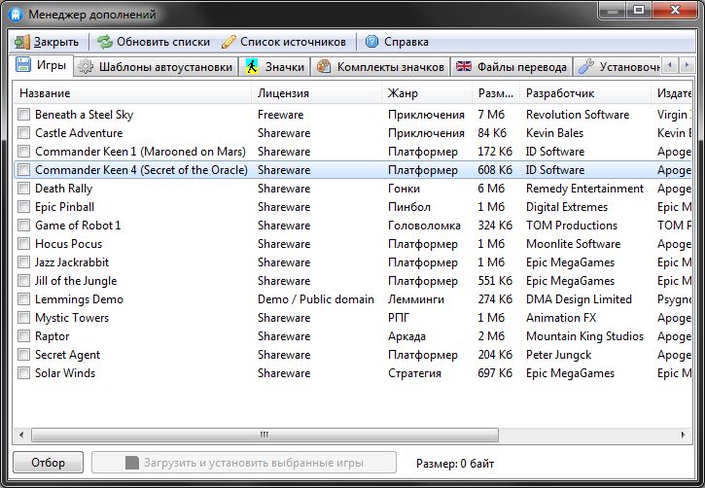Enable the Jazz Jackrabbit checkbox
705x488 pixels.
click(23, 262)
